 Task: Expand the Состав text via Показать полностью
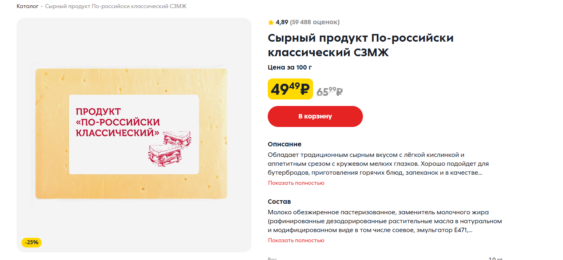click(296, 241)
